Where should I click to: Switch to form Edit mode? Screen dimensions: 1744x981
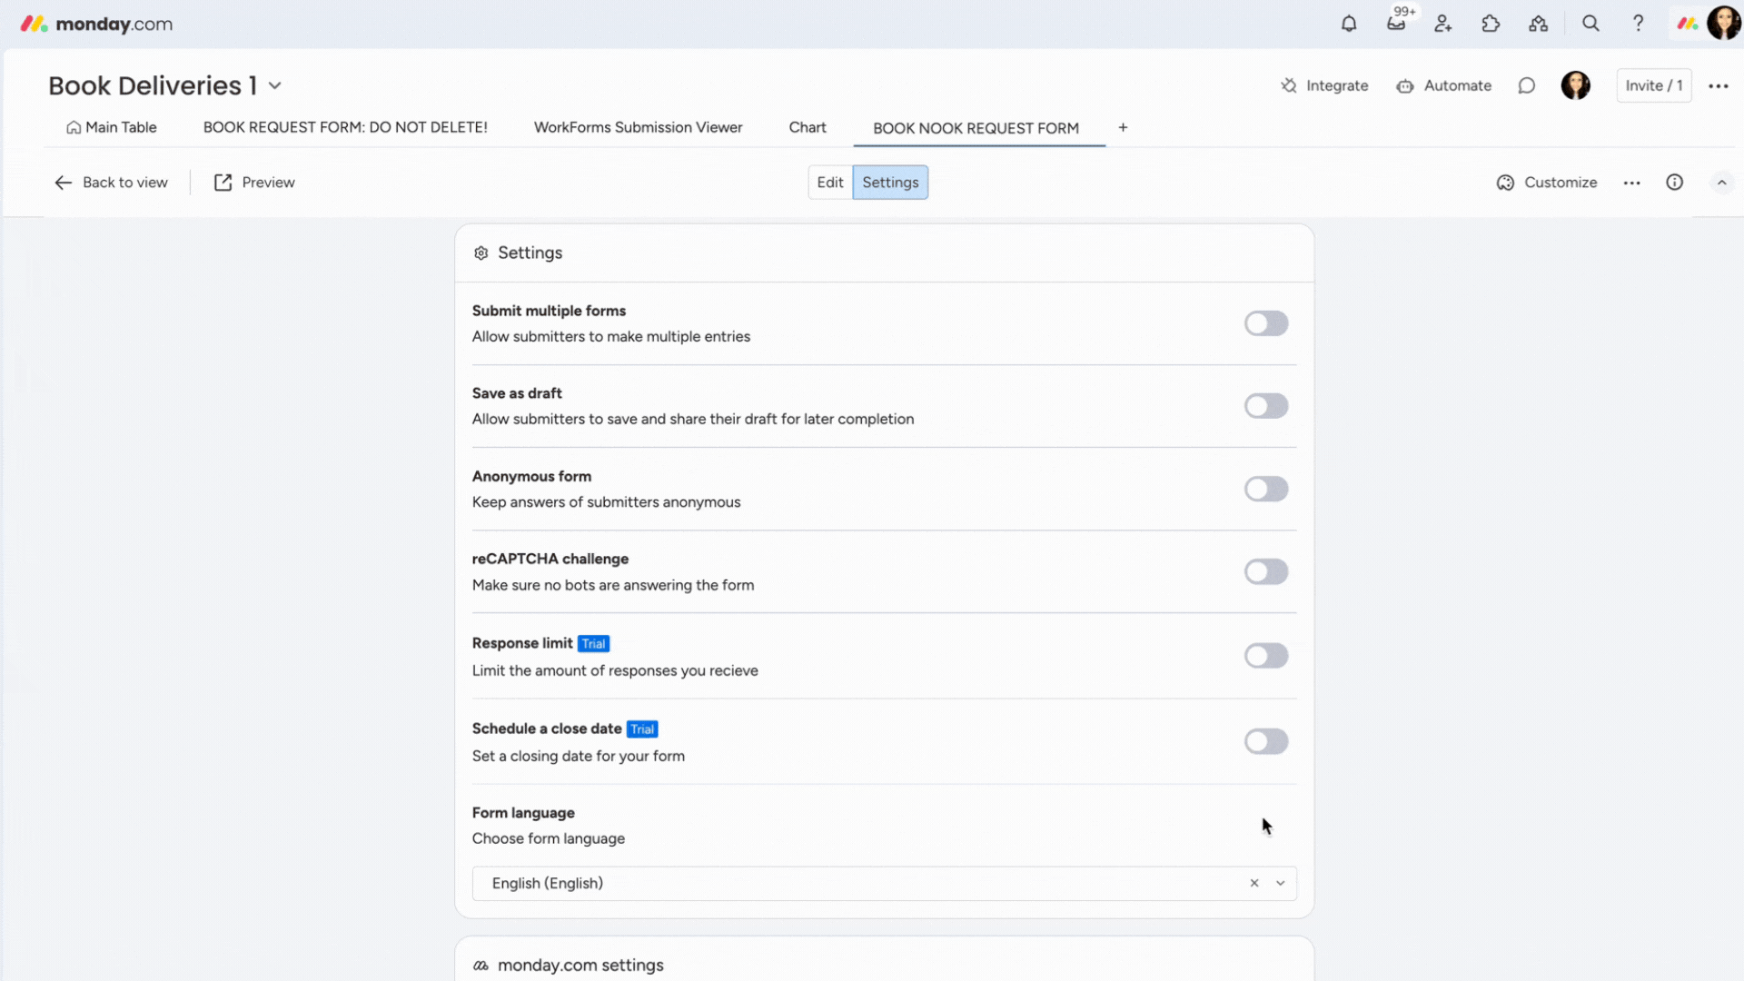pyautogui.click(x=829, y=183)
